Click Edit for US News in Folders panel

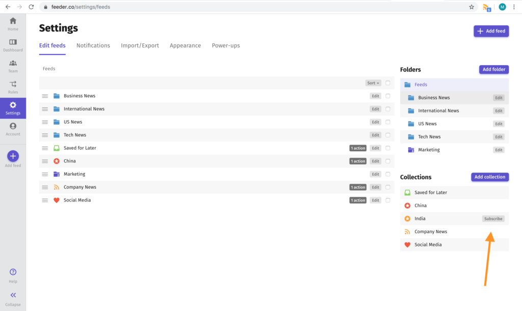499,124
